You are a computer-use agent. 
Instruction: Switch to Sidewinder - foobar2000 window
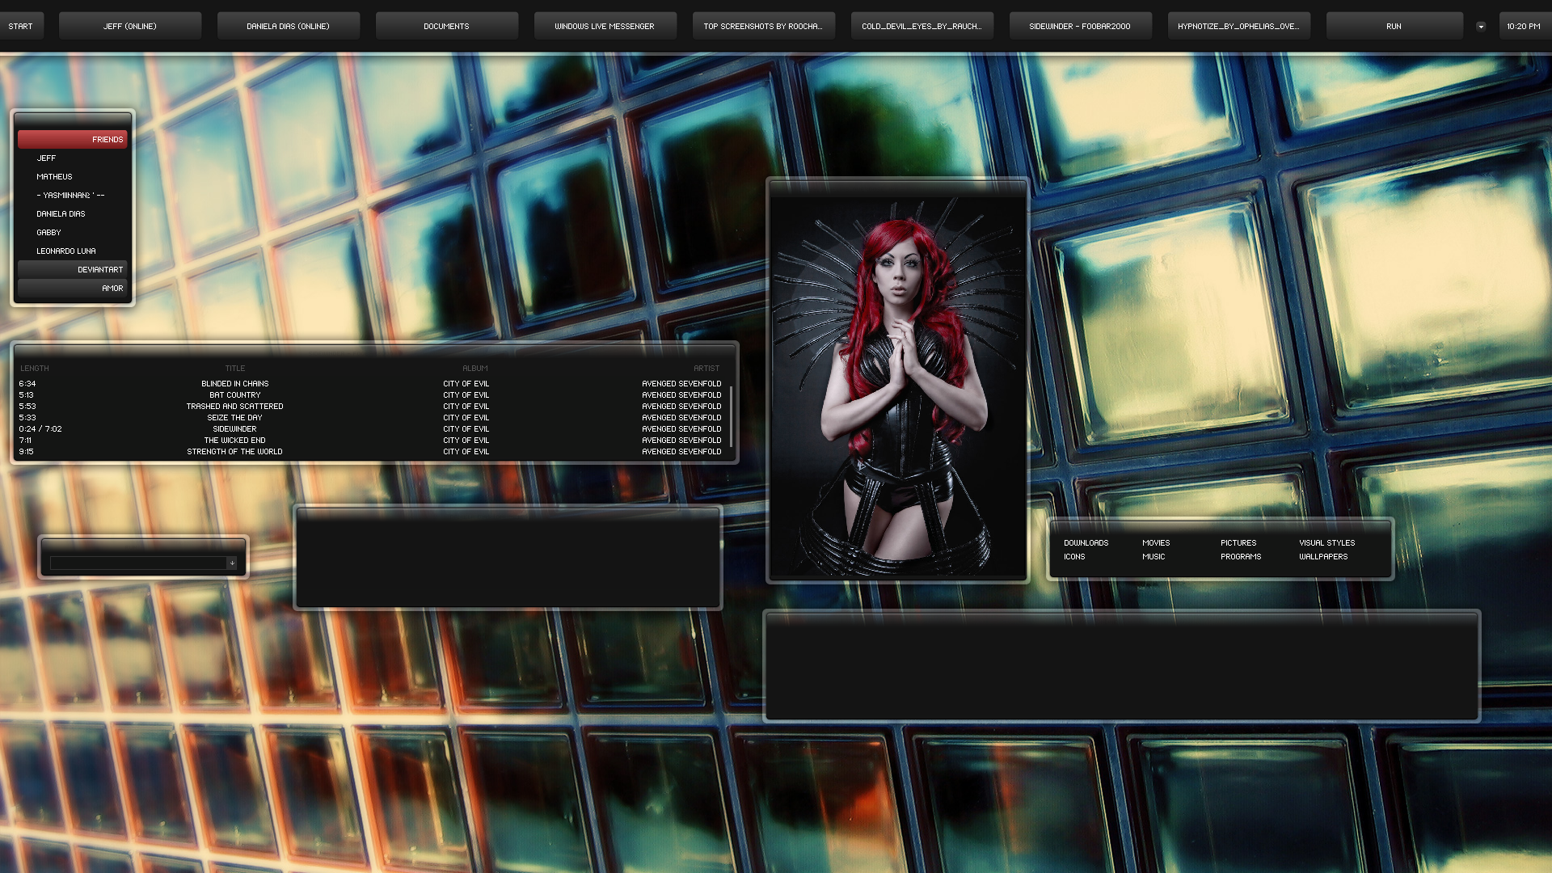pos(1081,26)
